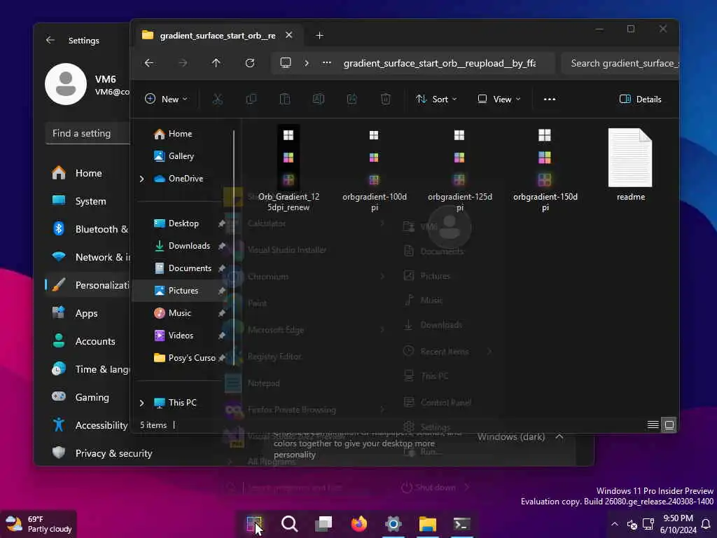
Task: Select the readme text file
Action: pos(631,165)
